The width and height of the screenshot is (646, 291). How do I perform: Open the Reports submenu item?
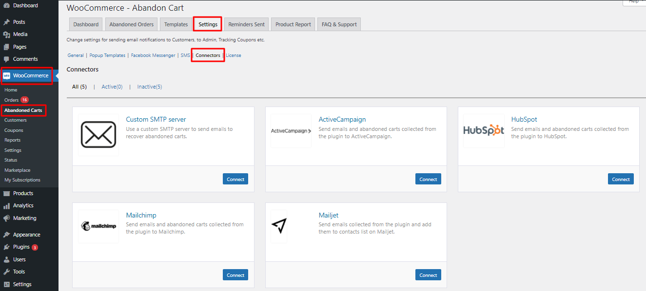(13, 140)
